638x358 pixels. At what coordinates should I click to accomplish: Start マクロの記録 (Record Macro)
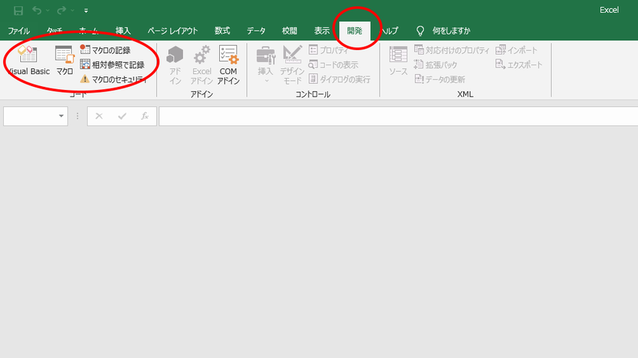[x=105, y=50]
